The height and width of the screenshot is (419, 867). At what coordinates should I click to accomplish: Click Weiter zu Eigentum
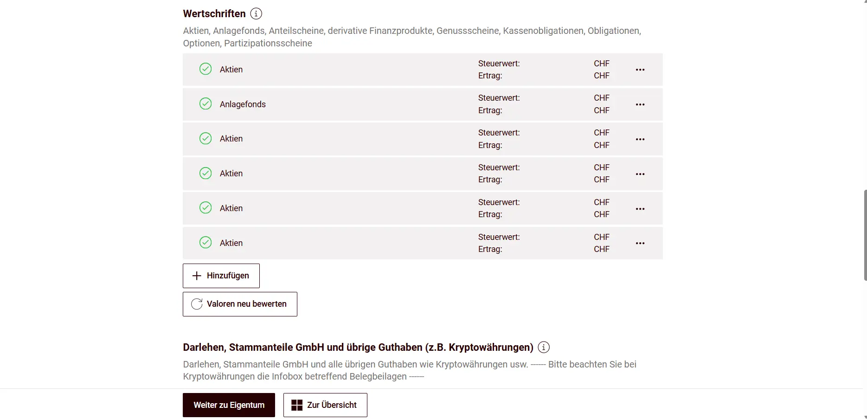tap(228, 405)
